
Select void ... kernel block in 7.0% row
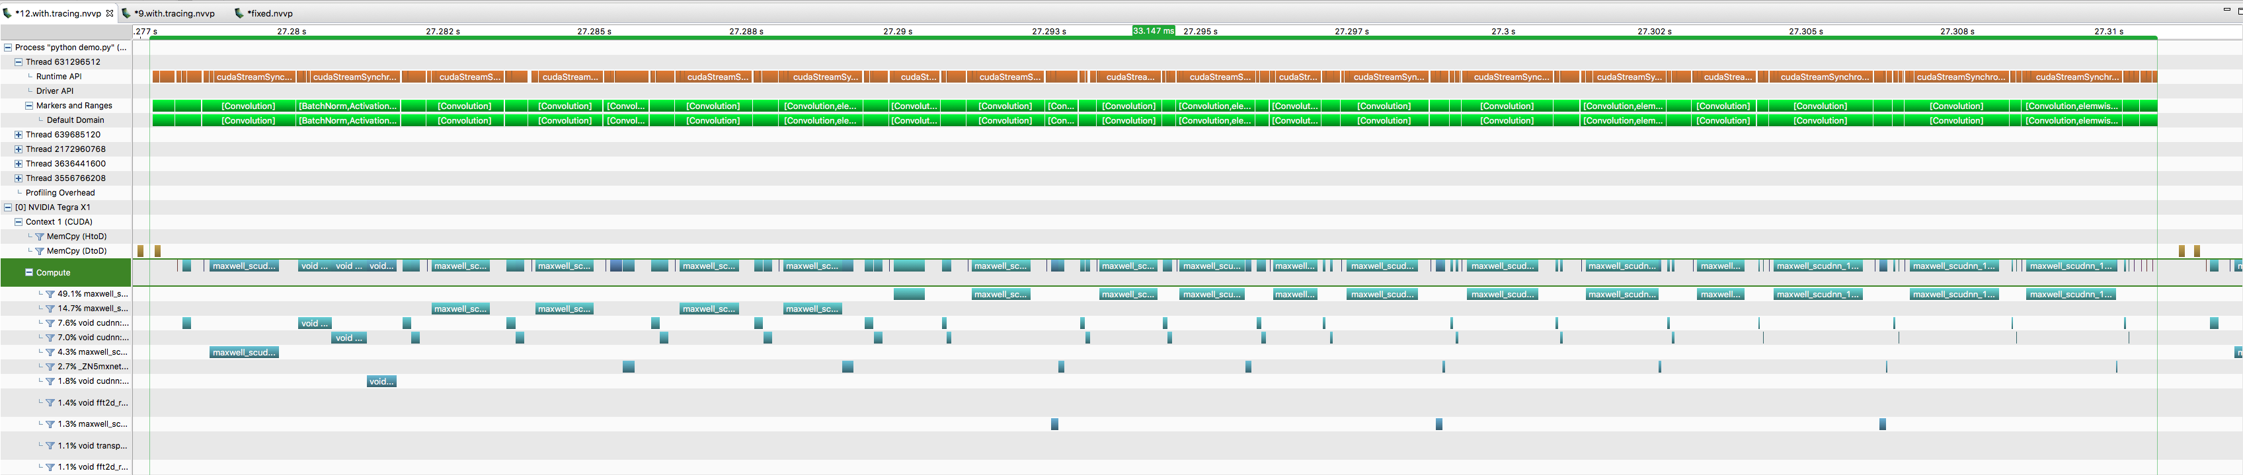pyautogui.click(x=349, y=338)
